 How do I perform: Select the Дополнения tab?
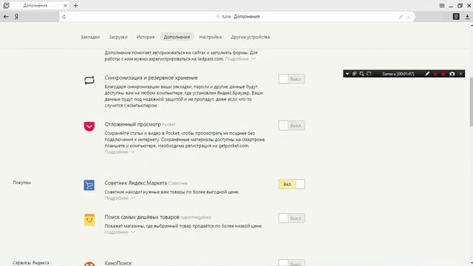(177, 37)
